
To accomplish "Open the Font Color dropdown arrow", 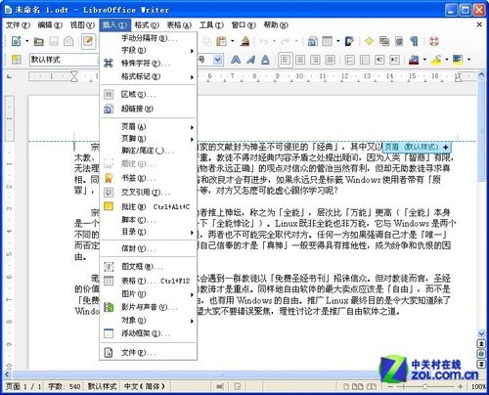I will (424, 60).
